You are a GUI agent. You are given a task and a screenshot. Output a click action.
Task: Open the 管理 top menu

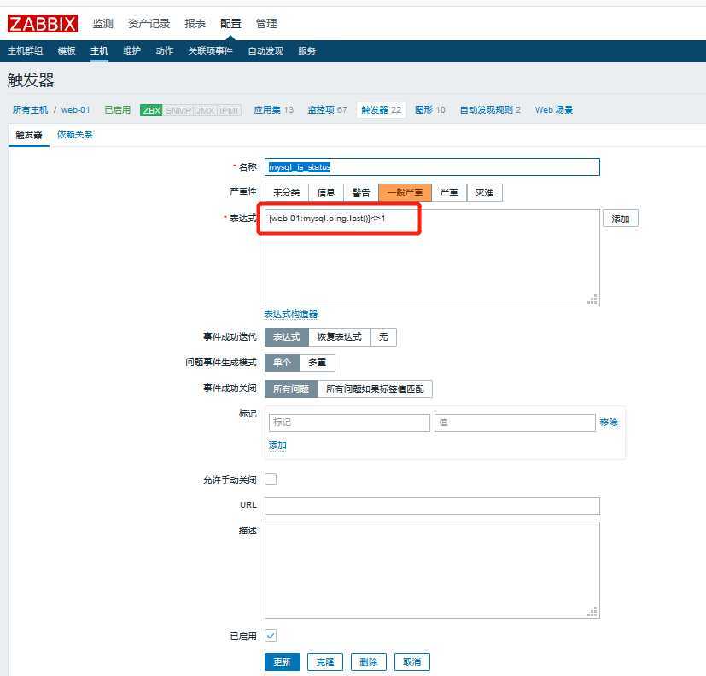point(266,23)
